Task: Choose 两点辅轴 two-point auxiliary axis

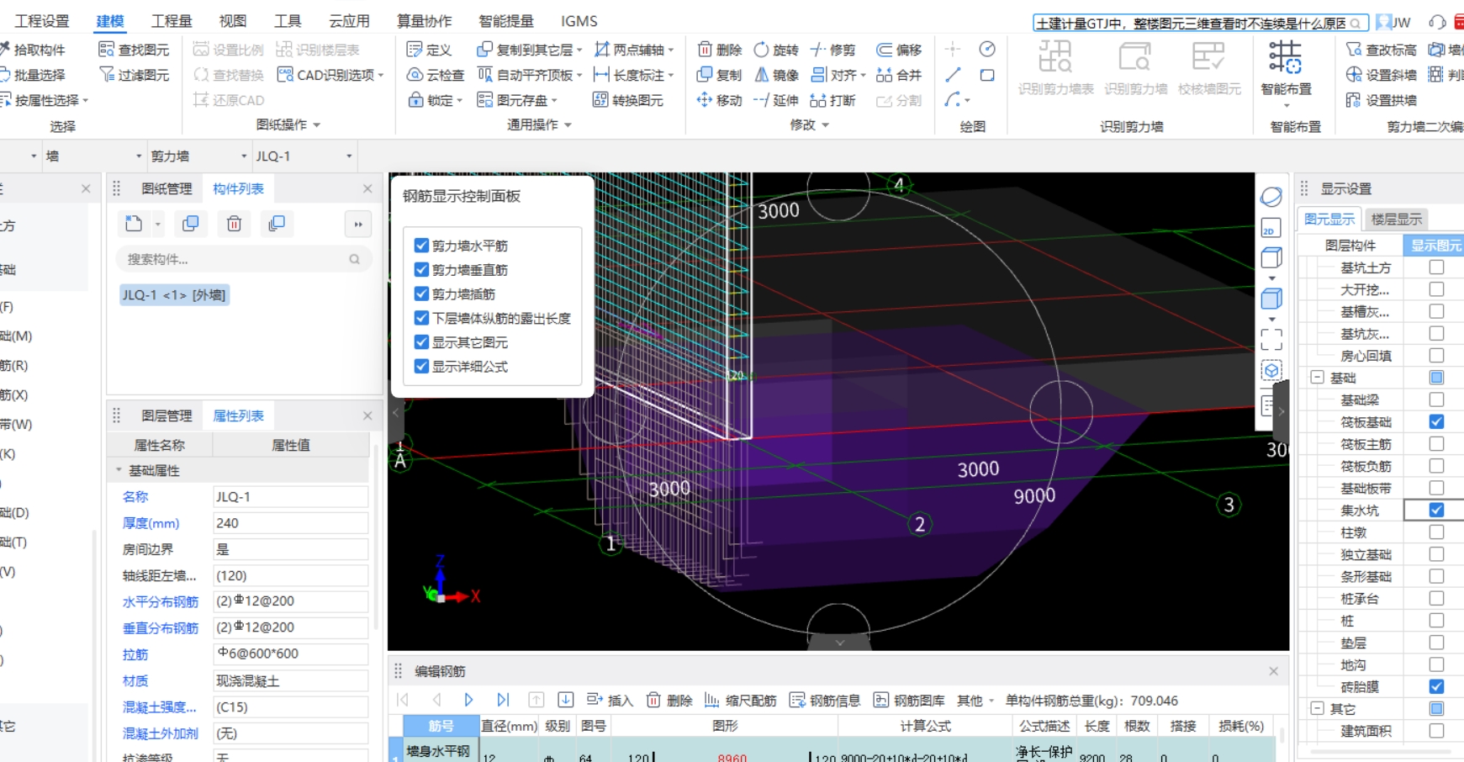Action: (634, 50)
